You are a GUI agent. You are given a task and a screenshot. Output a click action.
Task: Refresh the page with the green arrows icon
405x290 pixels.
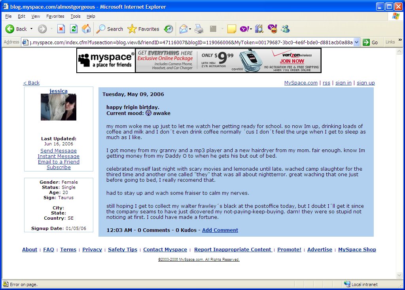[74, 29]
